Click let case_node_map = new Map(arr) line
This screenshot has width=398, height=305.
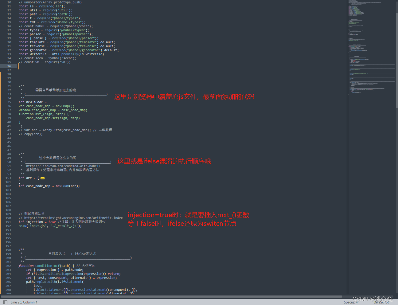point(49,186)
